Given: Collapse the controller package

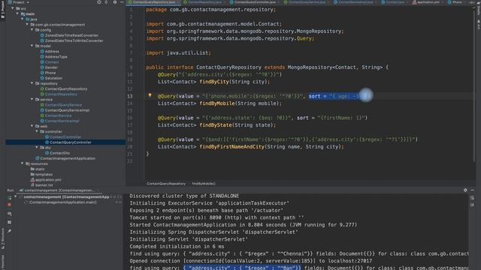Looking at the screenshot, I should click(x=37, y=131).
